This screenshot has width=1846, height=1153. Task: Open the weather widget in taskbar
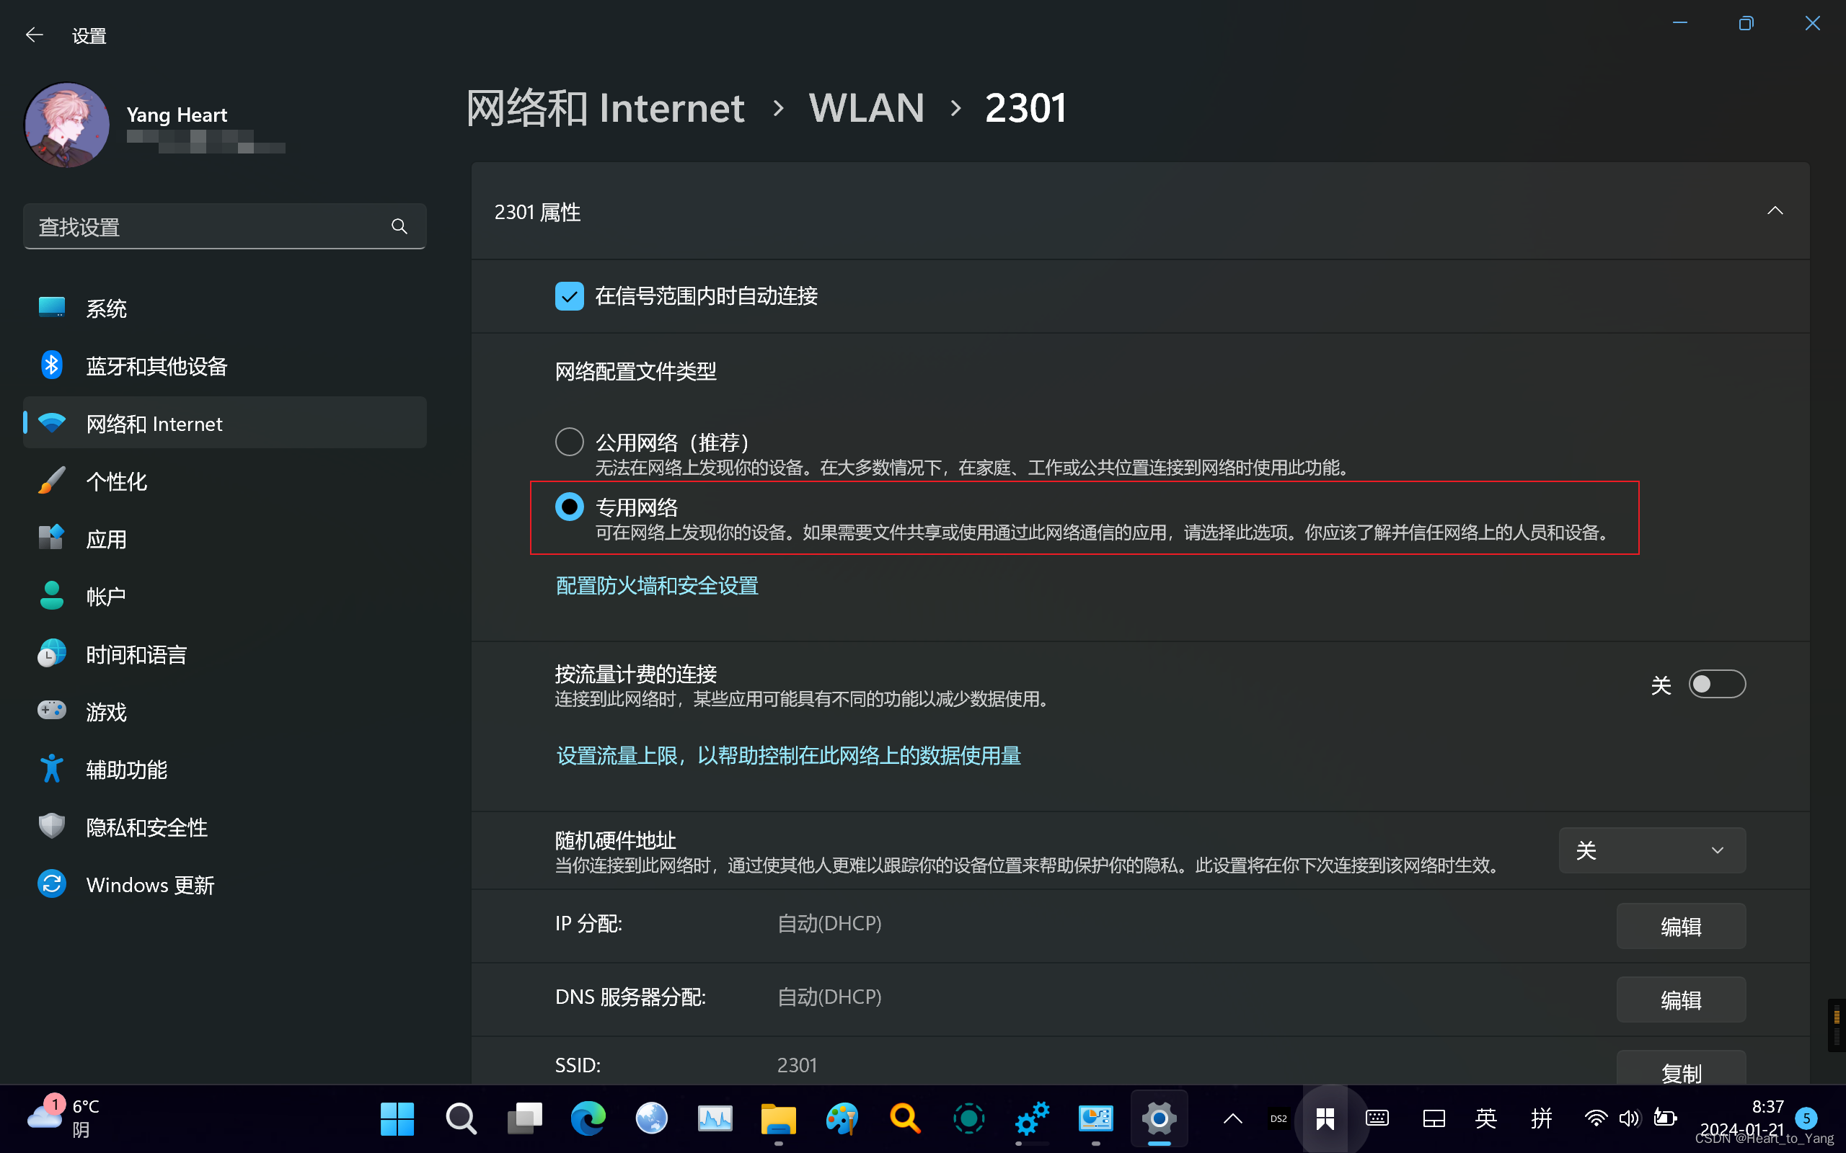65,1118
